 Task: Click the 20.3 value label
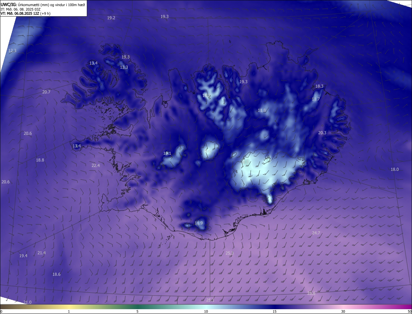322,133
